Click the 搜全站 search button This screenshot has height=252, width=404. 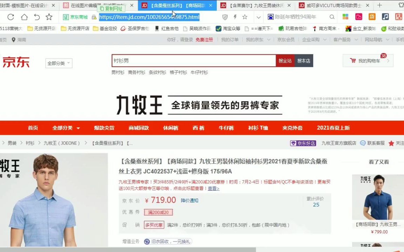(x=285, y=60)
